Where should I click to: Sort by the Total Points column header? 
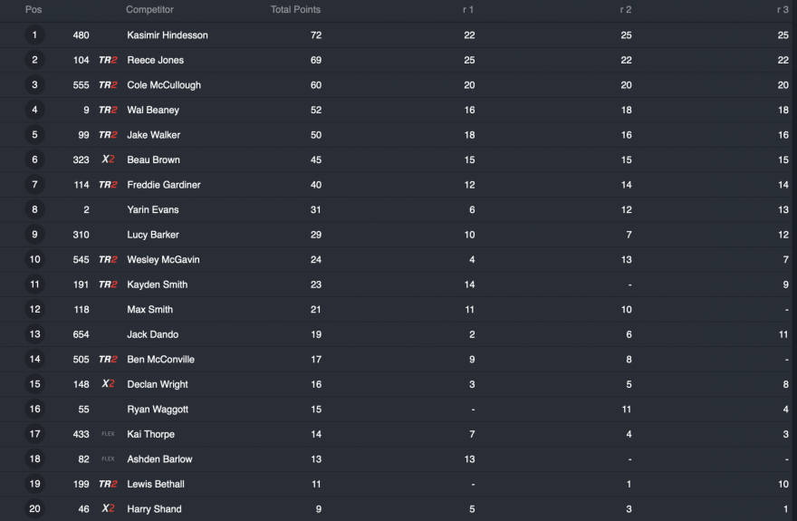click(295, 10)
